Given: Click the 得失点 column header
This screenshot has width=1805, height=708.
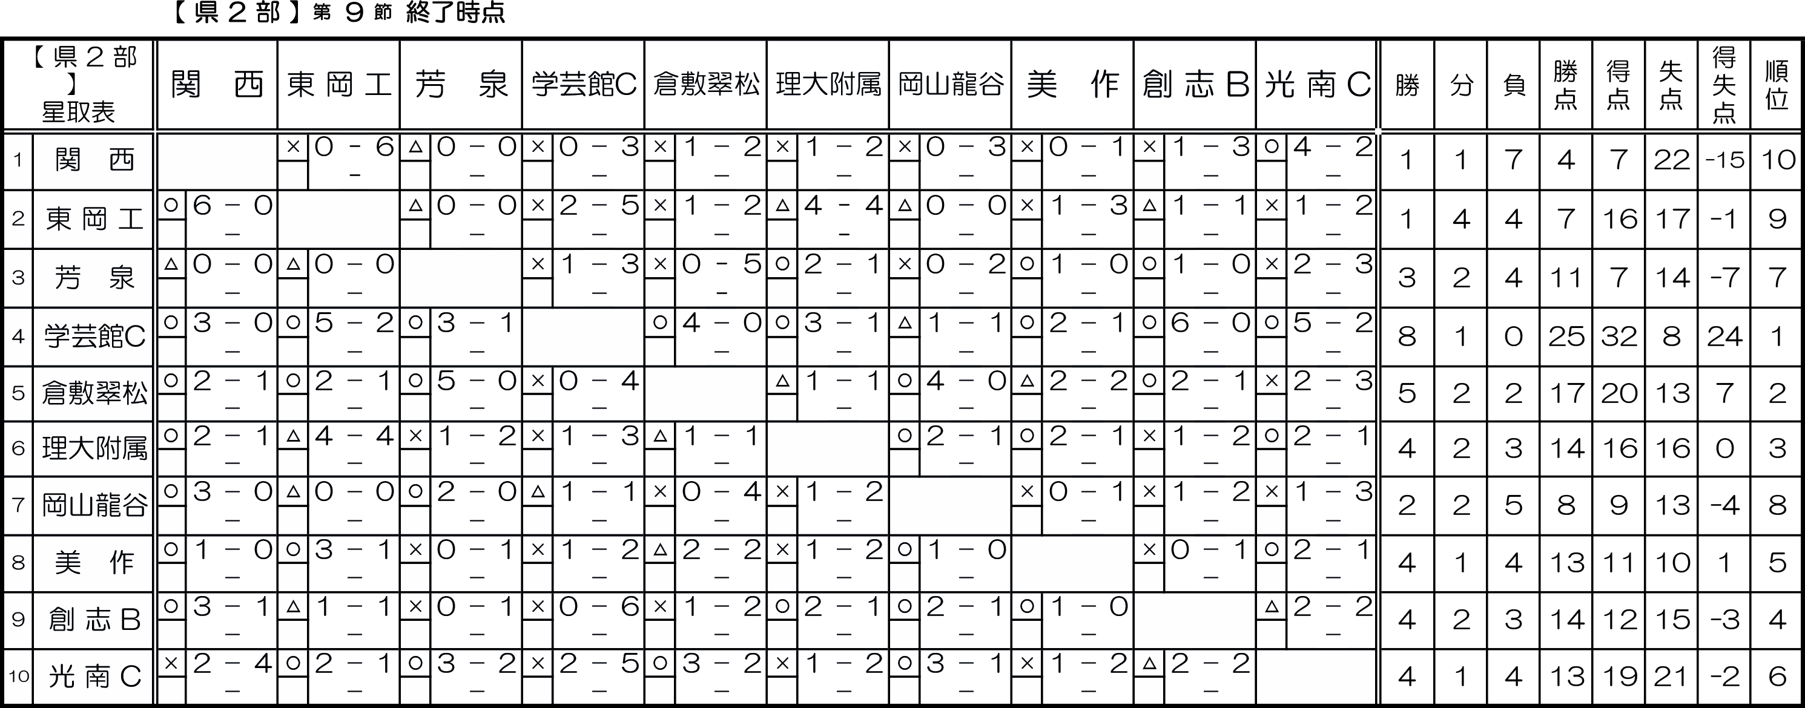Looking at the screenshot, I should (x=1724, y=85).
